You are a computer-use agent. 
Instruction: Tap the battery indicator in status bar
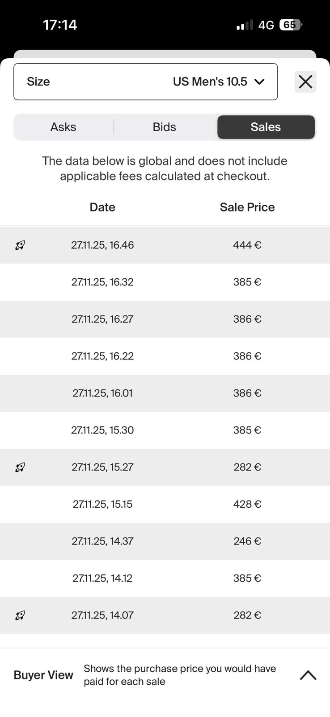pos(290,25)
